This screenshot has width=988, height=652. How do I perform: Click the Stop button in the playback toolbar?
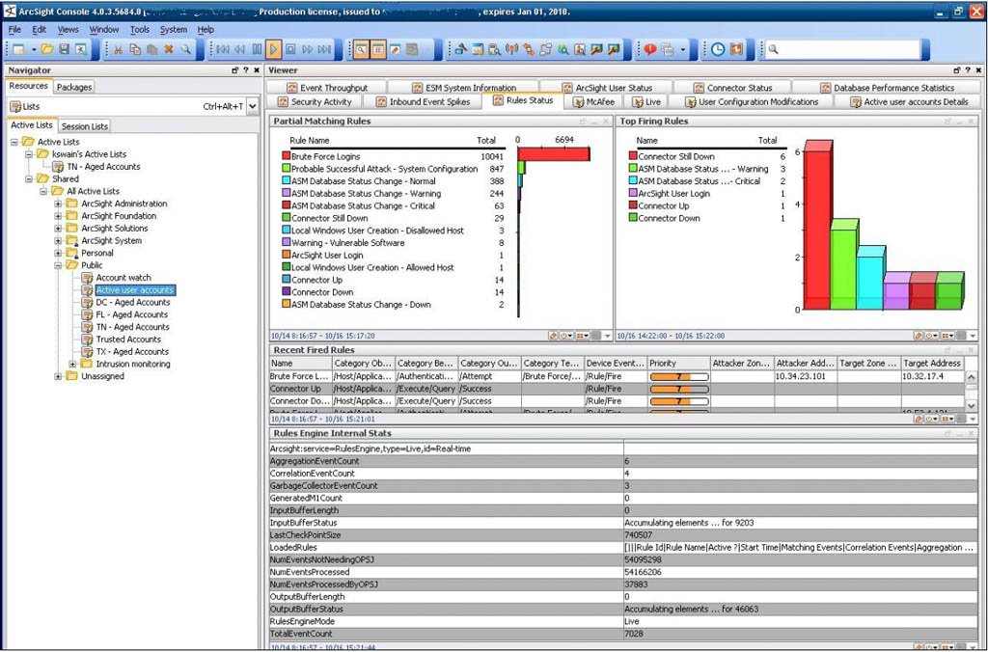coord(291,49)
